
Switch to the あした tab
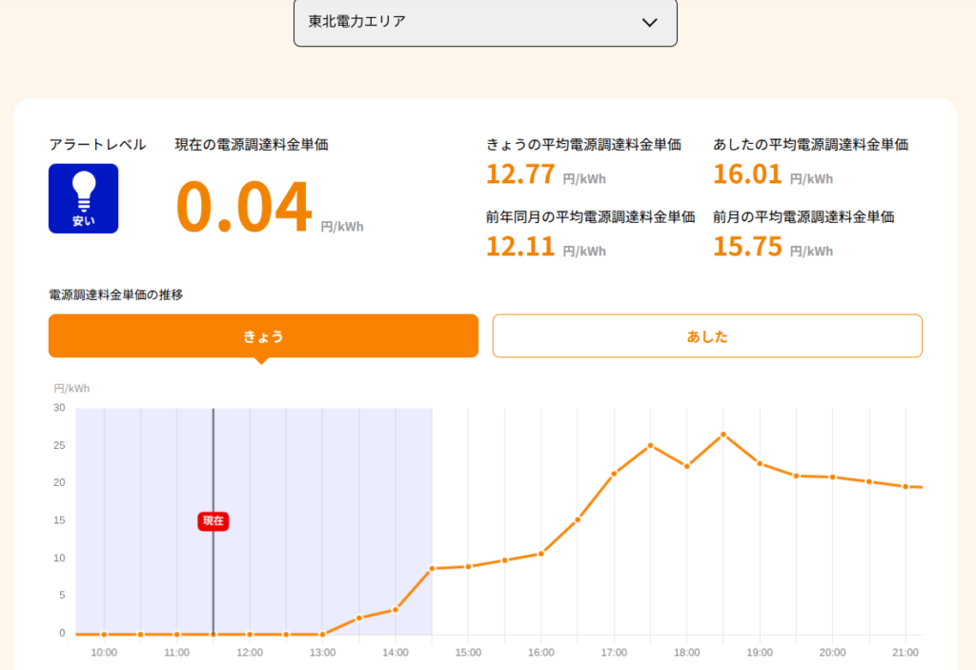(707, 336)
